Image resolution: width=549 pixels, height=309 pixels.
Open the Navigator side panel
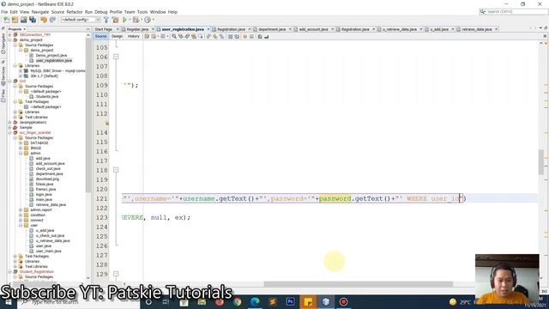click(x=3, y=45)
